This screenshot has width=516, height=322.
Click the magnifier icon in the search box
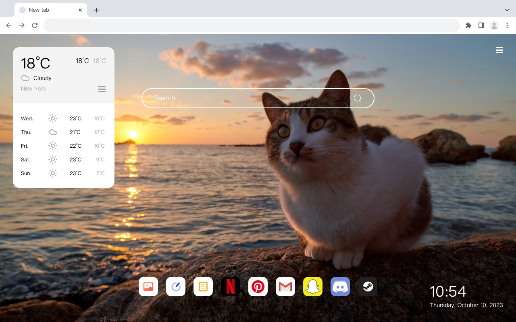(x=358, y=98)
